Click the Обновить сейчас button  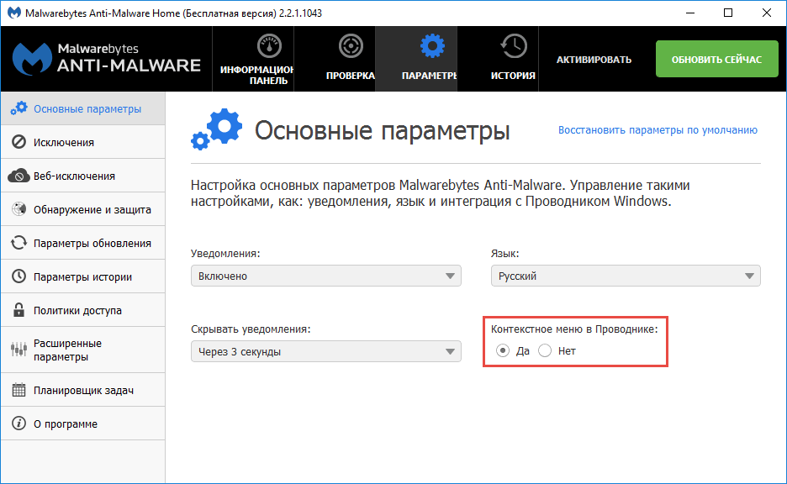(x=716, y=58)
